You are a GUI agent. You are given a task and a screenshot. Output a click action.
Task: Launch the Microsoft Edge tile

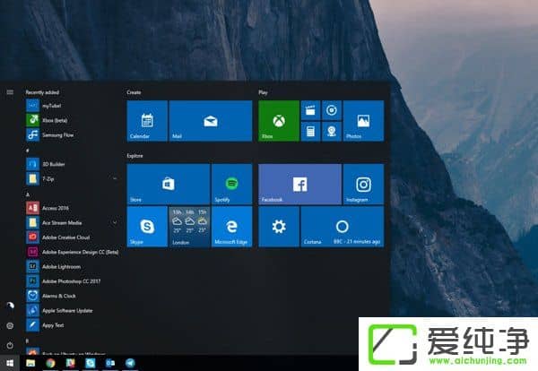click(232, 227)
